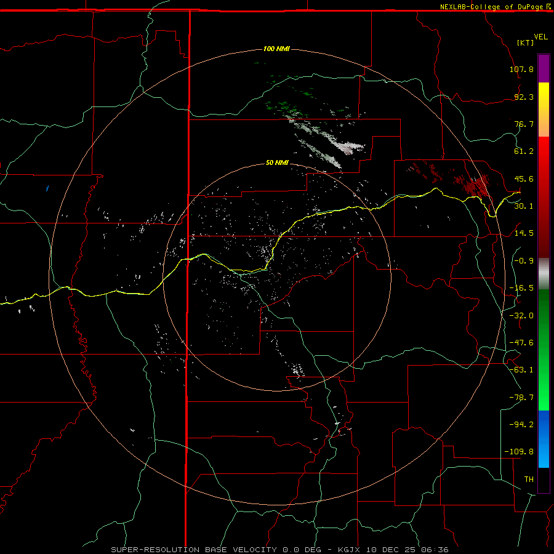Select the -78.7 legend value
The width and height of the screenshot is (554, 554).
coord(521,398)
